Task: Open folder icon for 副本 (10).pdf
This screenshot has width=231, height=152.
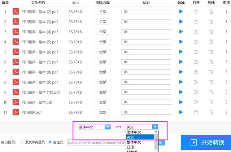Action: click(x=196, y=92)
